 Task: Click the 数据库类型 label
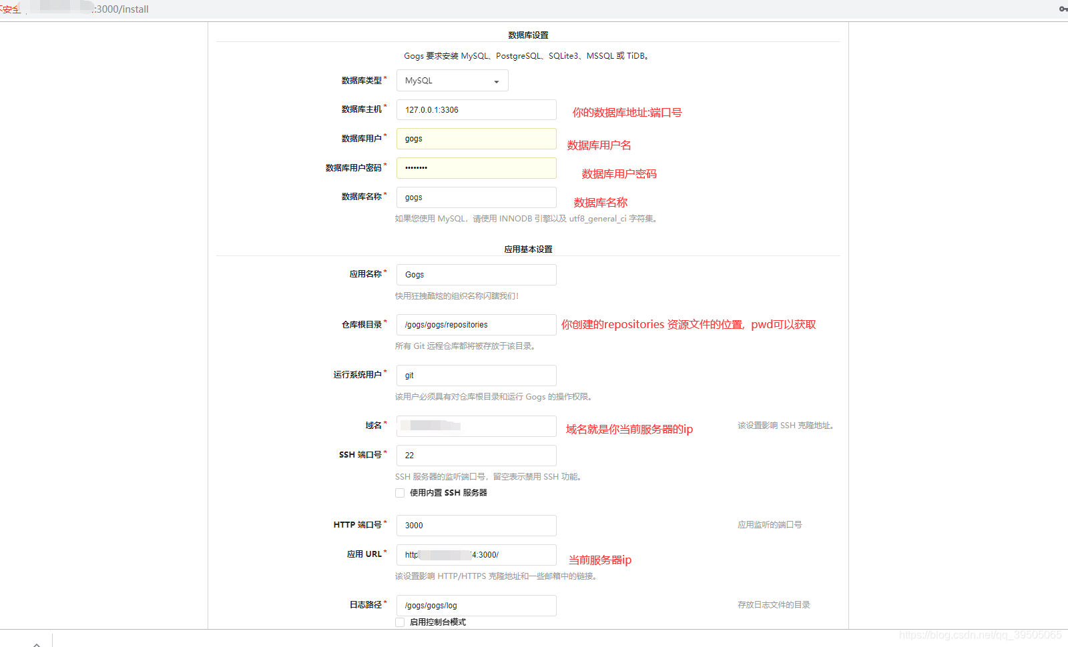click(x=362, y=81)
